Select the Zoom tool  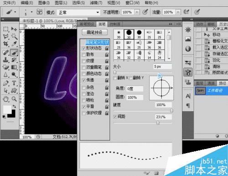(14, 99)
